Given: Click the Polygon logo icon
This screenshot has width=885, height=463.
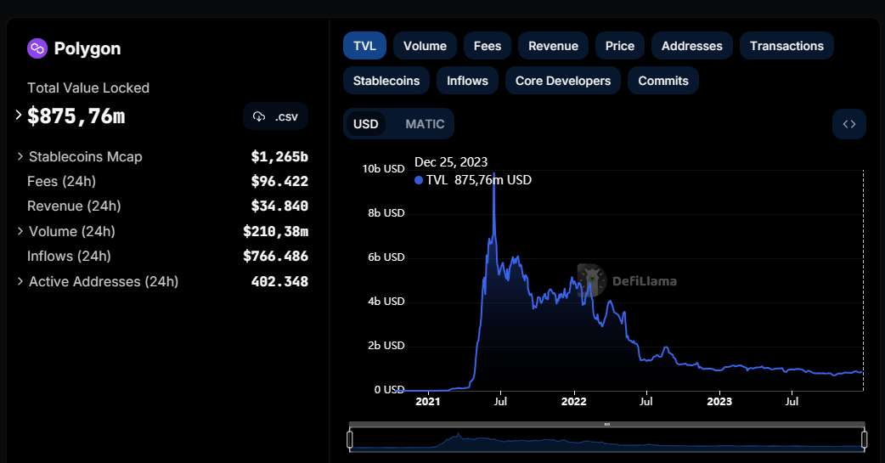Looking at the screenshot, I should 37,48.
